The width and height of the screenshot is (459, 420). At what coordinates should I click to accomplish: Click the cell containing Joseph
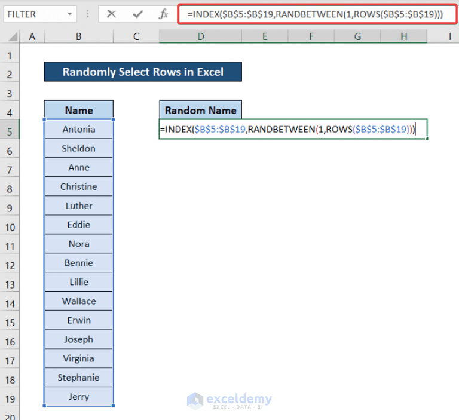(x=79, y=339)
